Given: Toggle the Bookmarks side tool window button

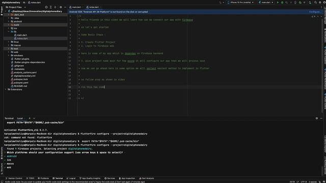Looking at the screenshot, I should [x=2, y=153].
